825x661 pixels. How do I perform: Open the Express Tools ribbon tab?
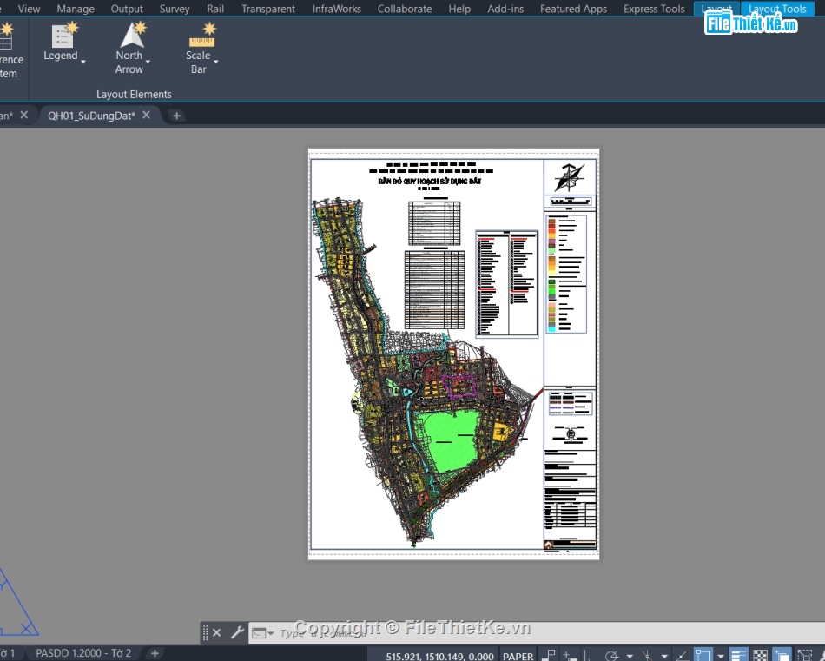(654, 9)
